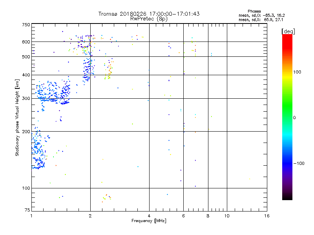This screenshot has height=235, width=314.
Task: Click the y-axis tick label '75'
Action: 27,210
